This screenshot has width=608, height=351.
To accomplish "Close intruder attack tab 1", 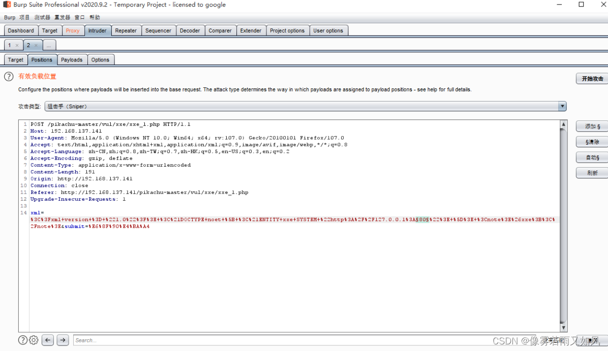I will (x=17, y=45).
